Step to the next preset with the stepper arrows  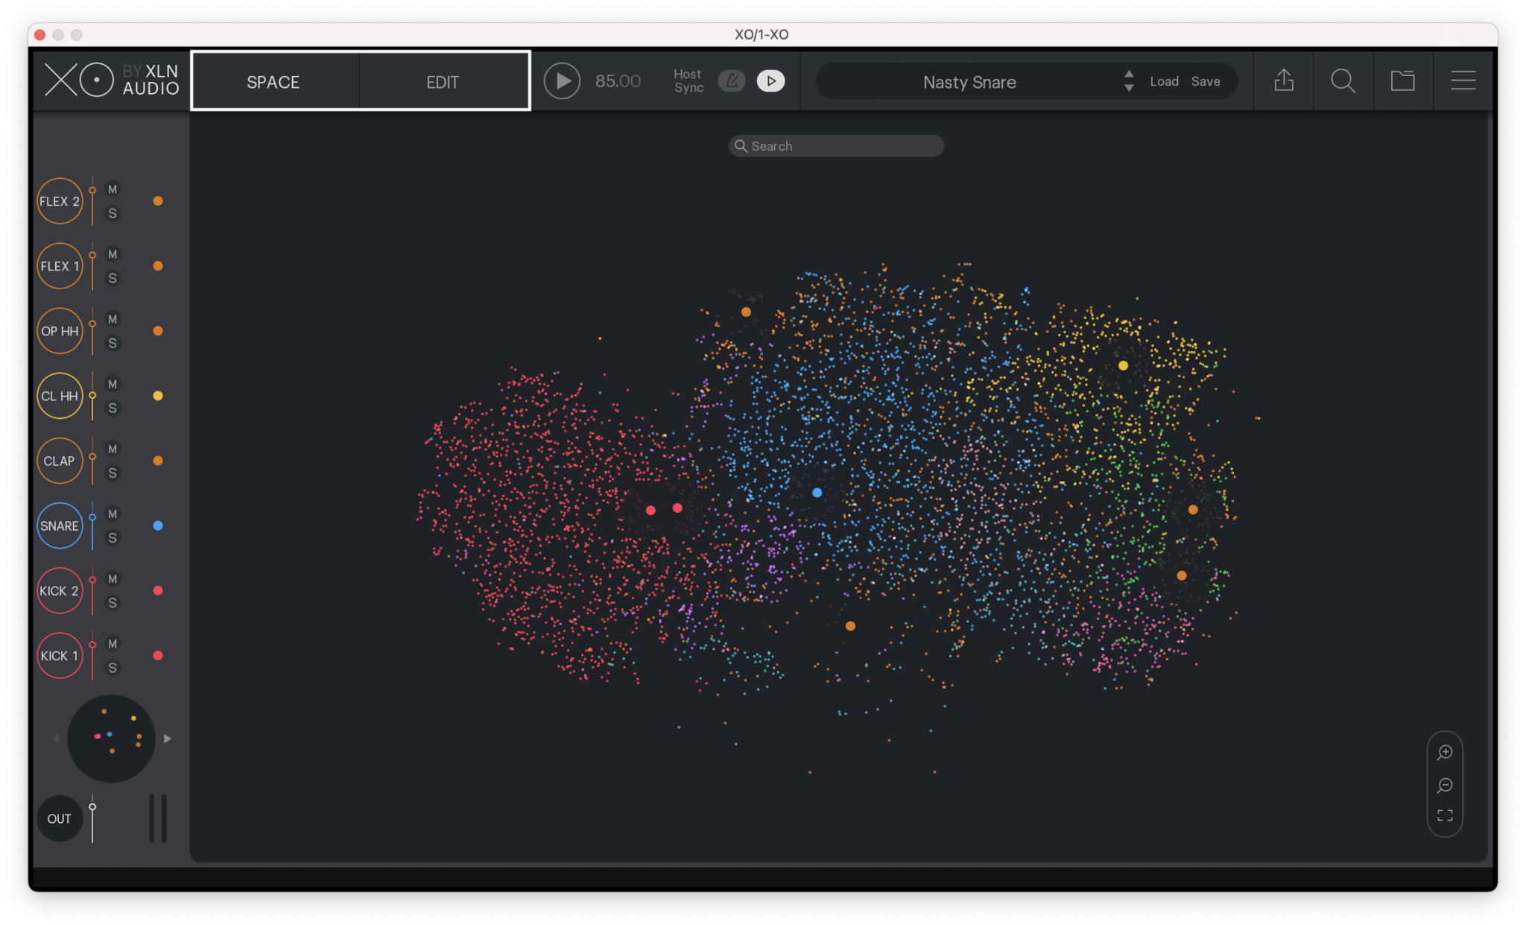coord(1130,75)
